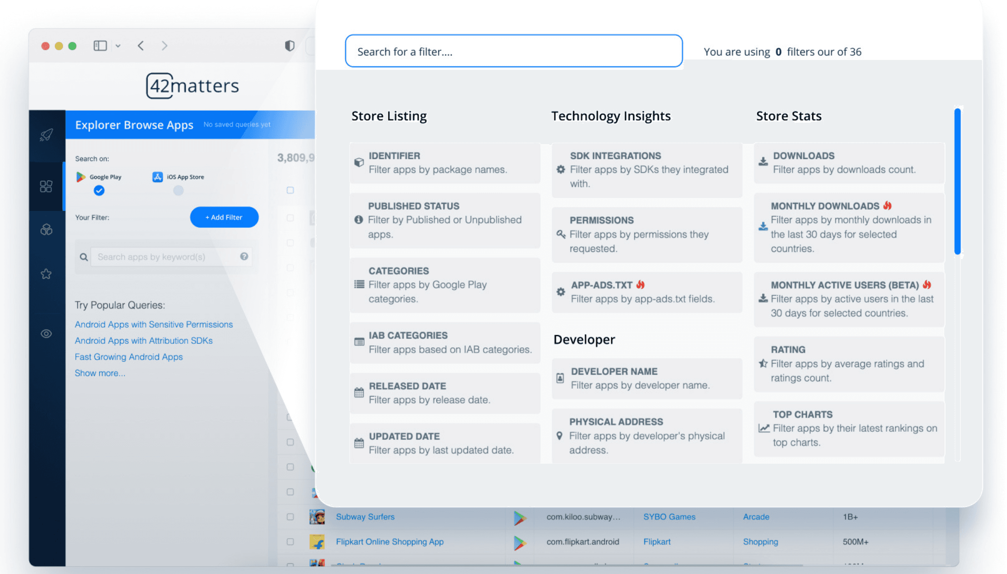The width and height of the screenshot is (1007, 574).
Task: Open the eye watchlist sidebar icon
Action: [x=46, y=334]
